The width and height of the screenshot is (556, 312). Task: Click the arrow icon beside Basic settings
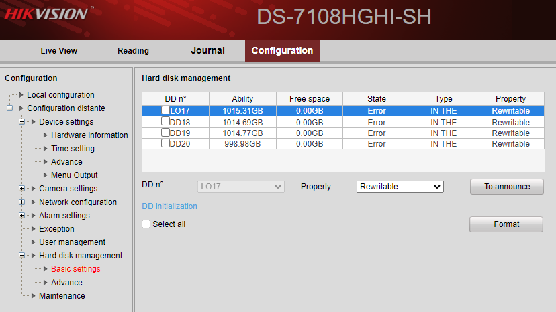coord(46,269)
